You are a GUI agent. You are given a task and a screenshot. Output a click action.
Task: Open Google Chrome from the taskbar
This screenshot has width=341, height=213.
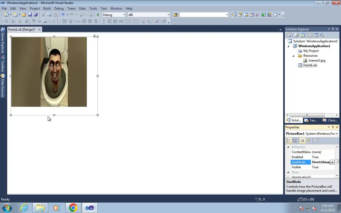click(x=73, y=208)
